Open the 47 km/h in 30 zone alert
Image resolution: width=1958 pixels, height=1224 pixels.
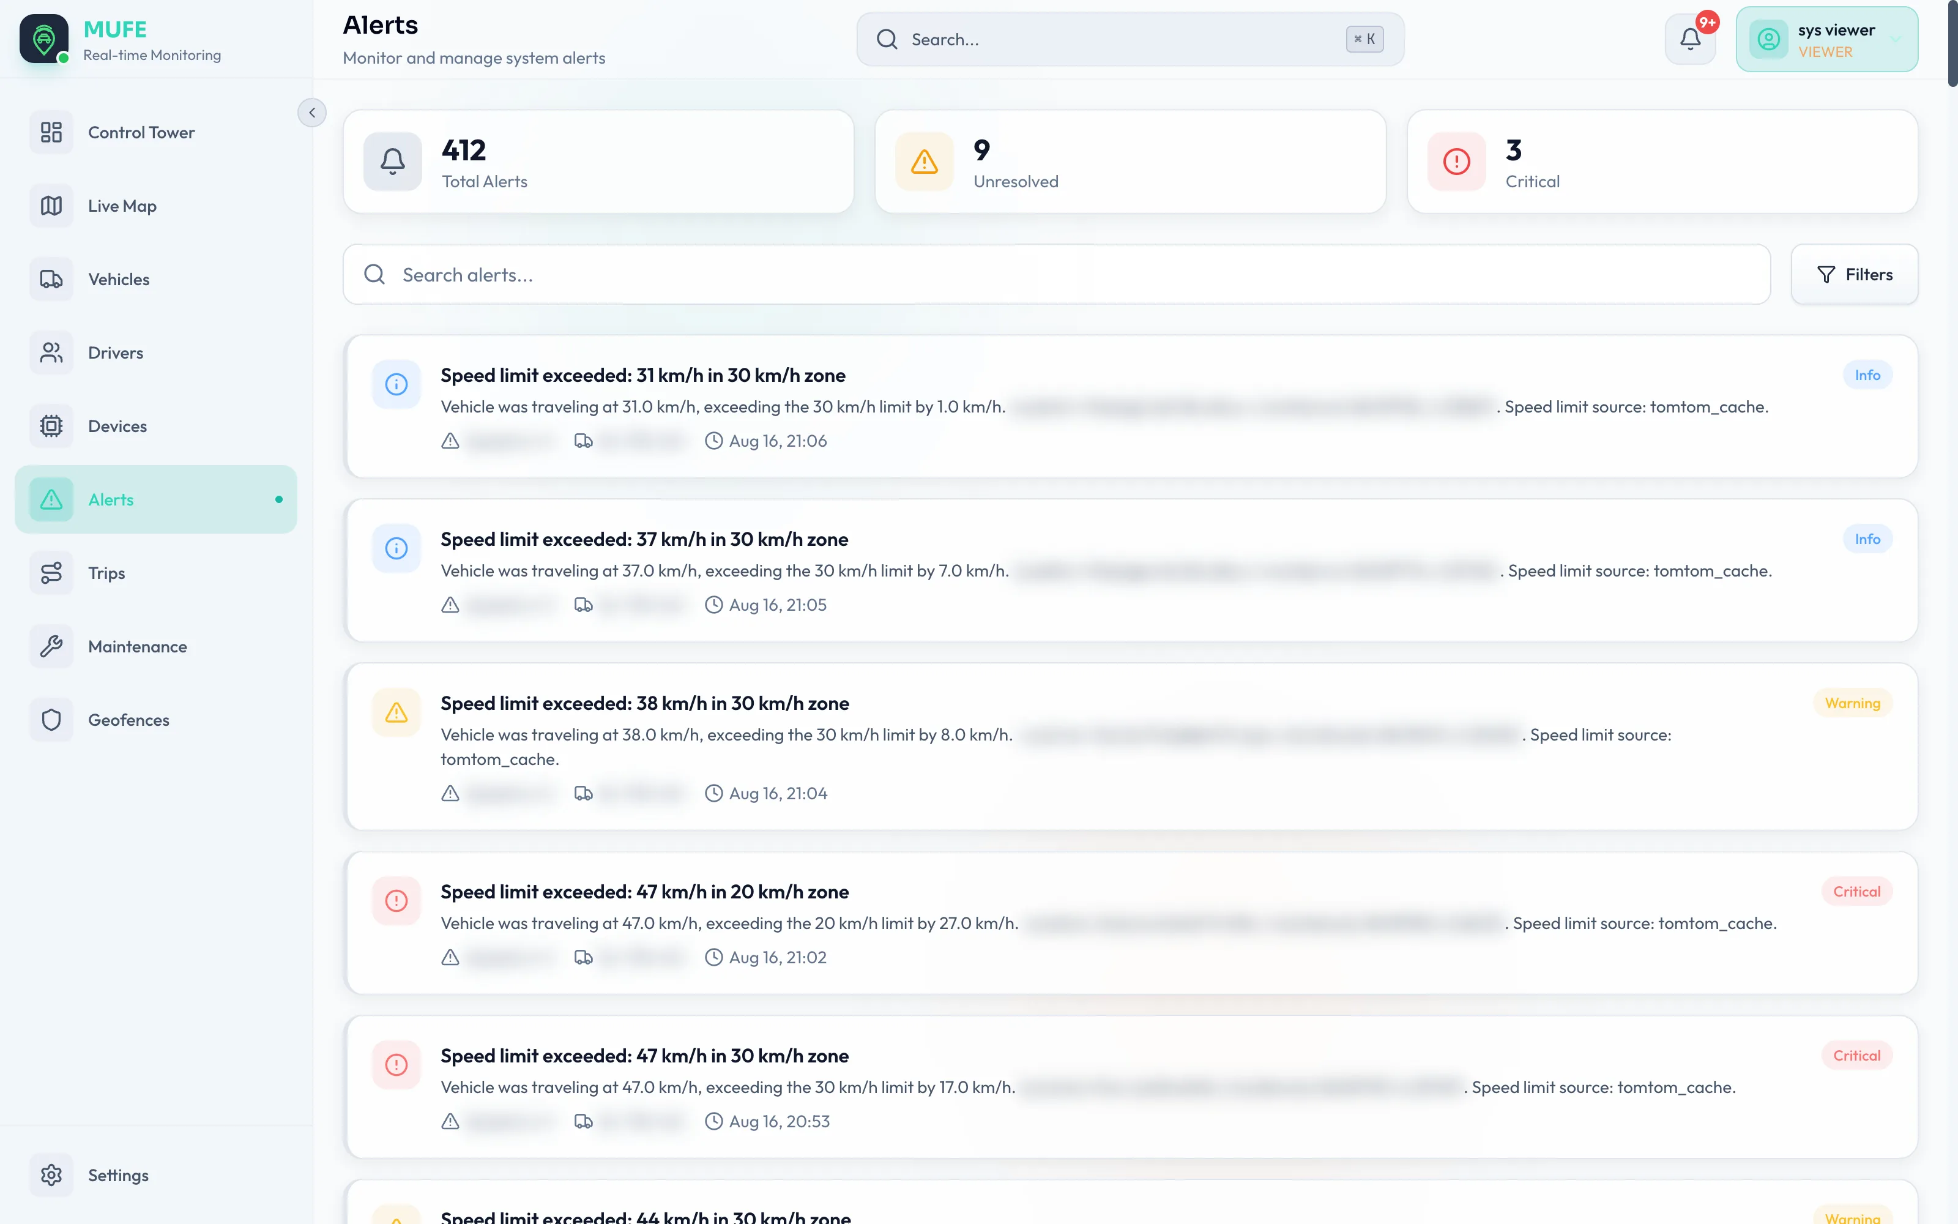(x=1130, y=1087)
